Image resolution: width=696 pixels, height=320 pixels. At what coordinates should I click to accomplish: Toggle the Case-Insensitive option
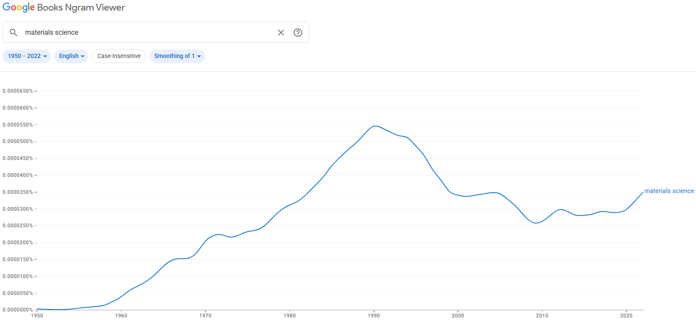coord(119,56)
